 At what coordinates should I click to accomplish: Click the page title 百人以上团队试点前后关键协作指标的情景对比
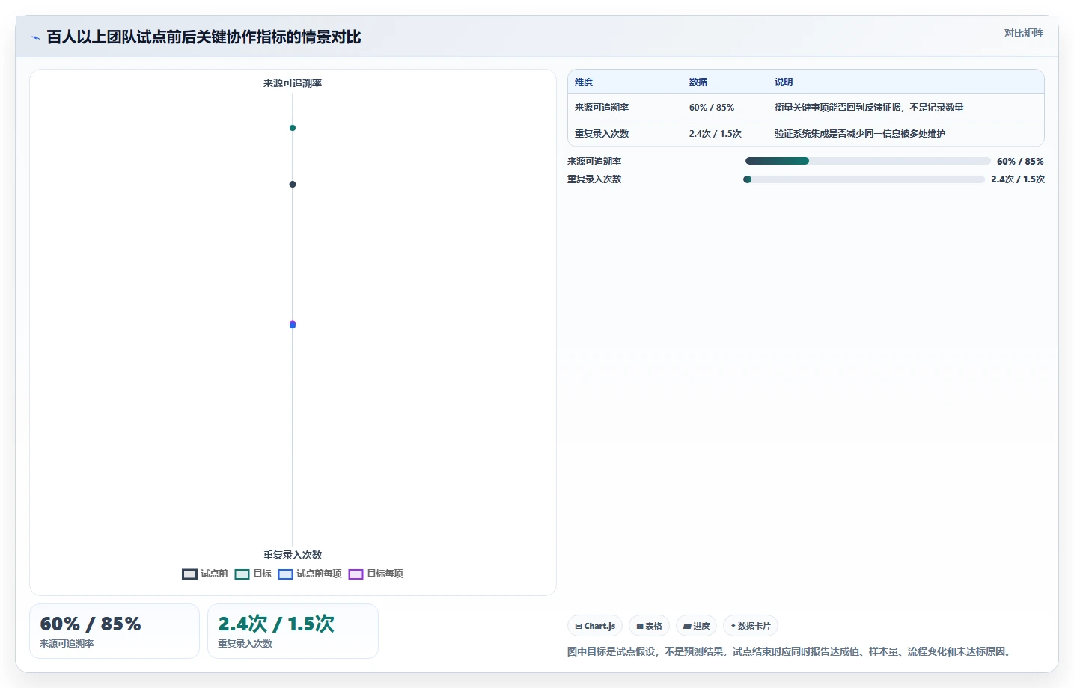point(204,37)
